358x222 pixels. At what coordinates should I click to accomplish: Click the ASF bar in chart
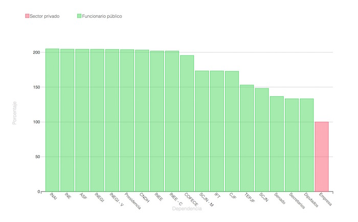tap(82, 120)
